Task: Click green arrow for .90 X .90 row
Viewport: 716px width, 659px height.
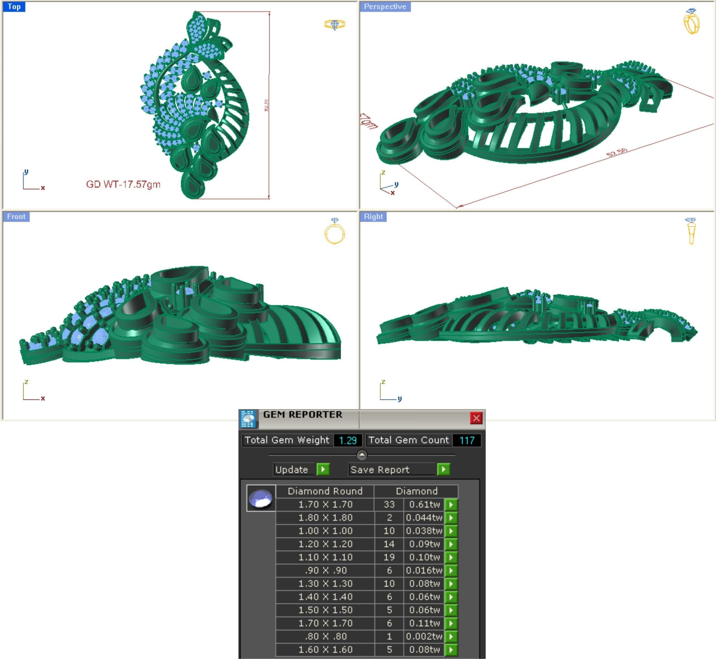Action: point(451,571)
